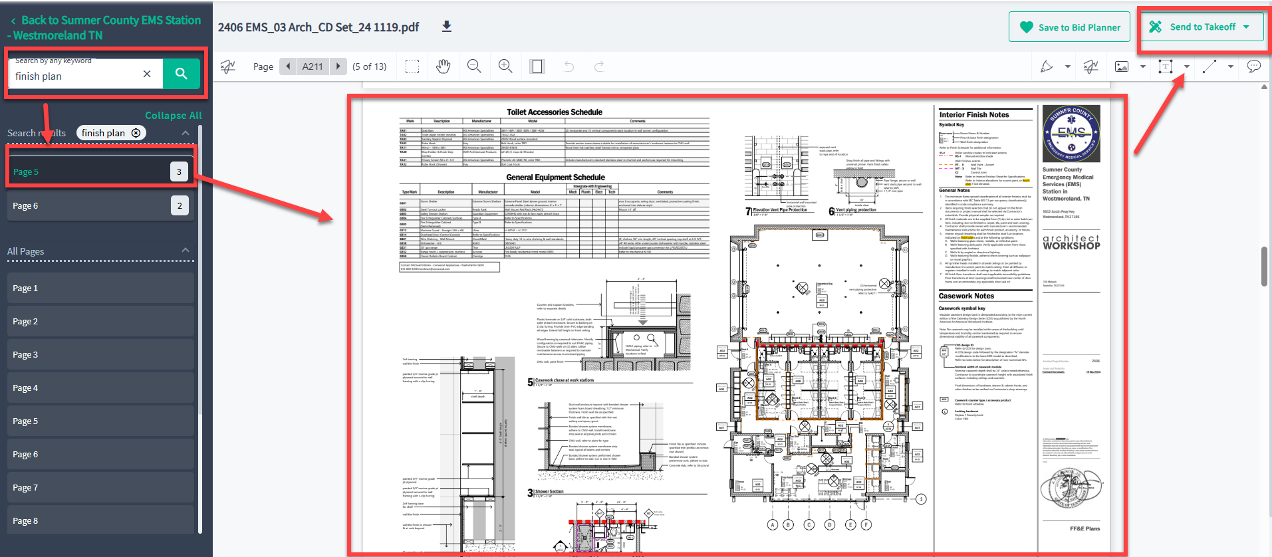
Task: Open Page 5 in All Pages list
Action: click(x=100, y=421)
